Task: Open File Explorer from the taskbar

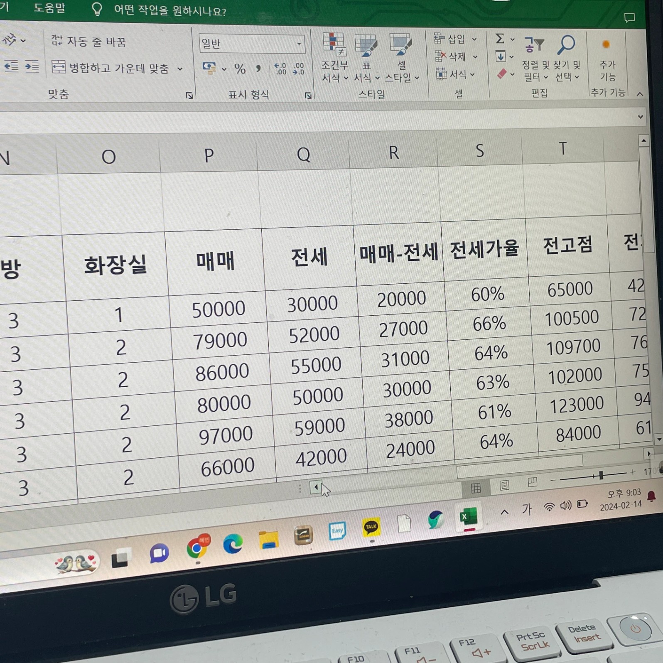Action: [x=268, y=540]
